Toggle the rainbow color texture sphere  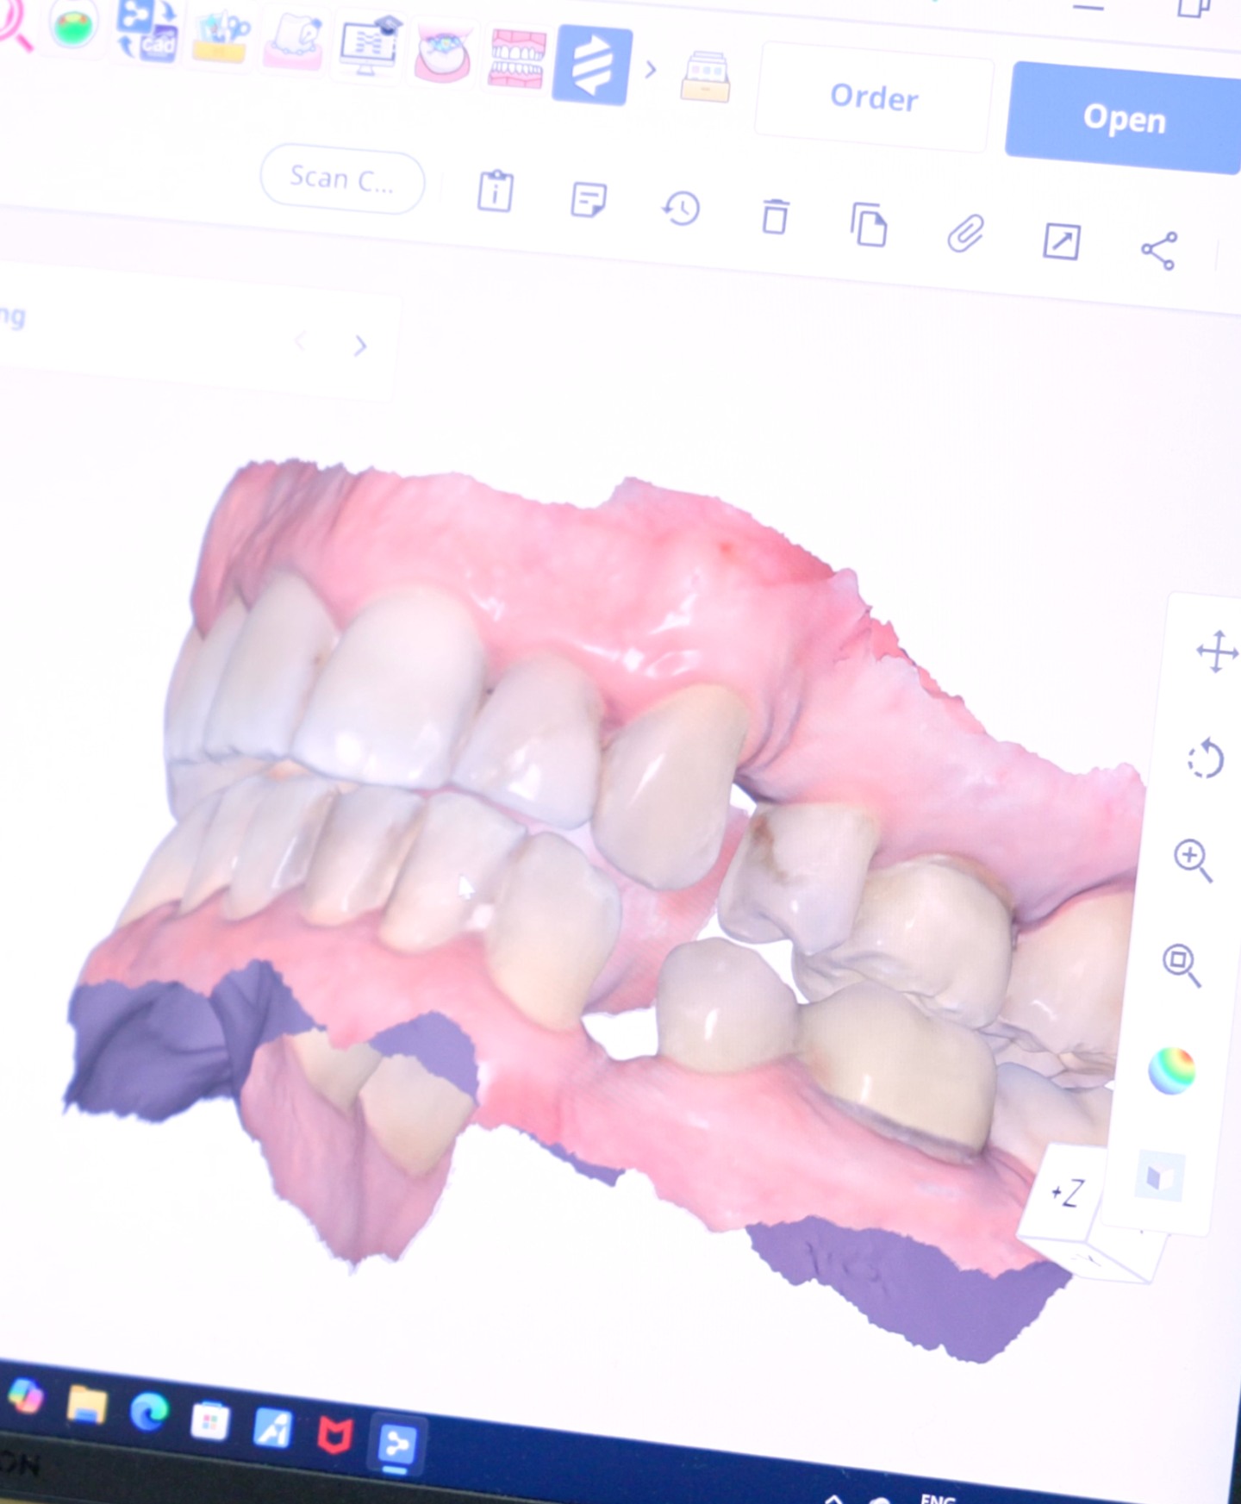click(x=1172, y=1070)
